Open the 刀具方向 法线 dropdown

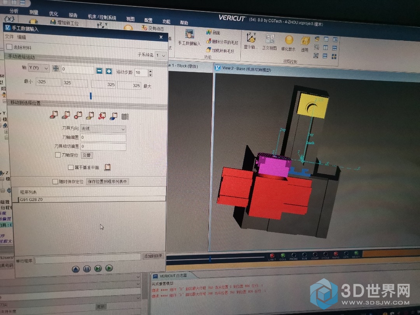pos(103,129)
